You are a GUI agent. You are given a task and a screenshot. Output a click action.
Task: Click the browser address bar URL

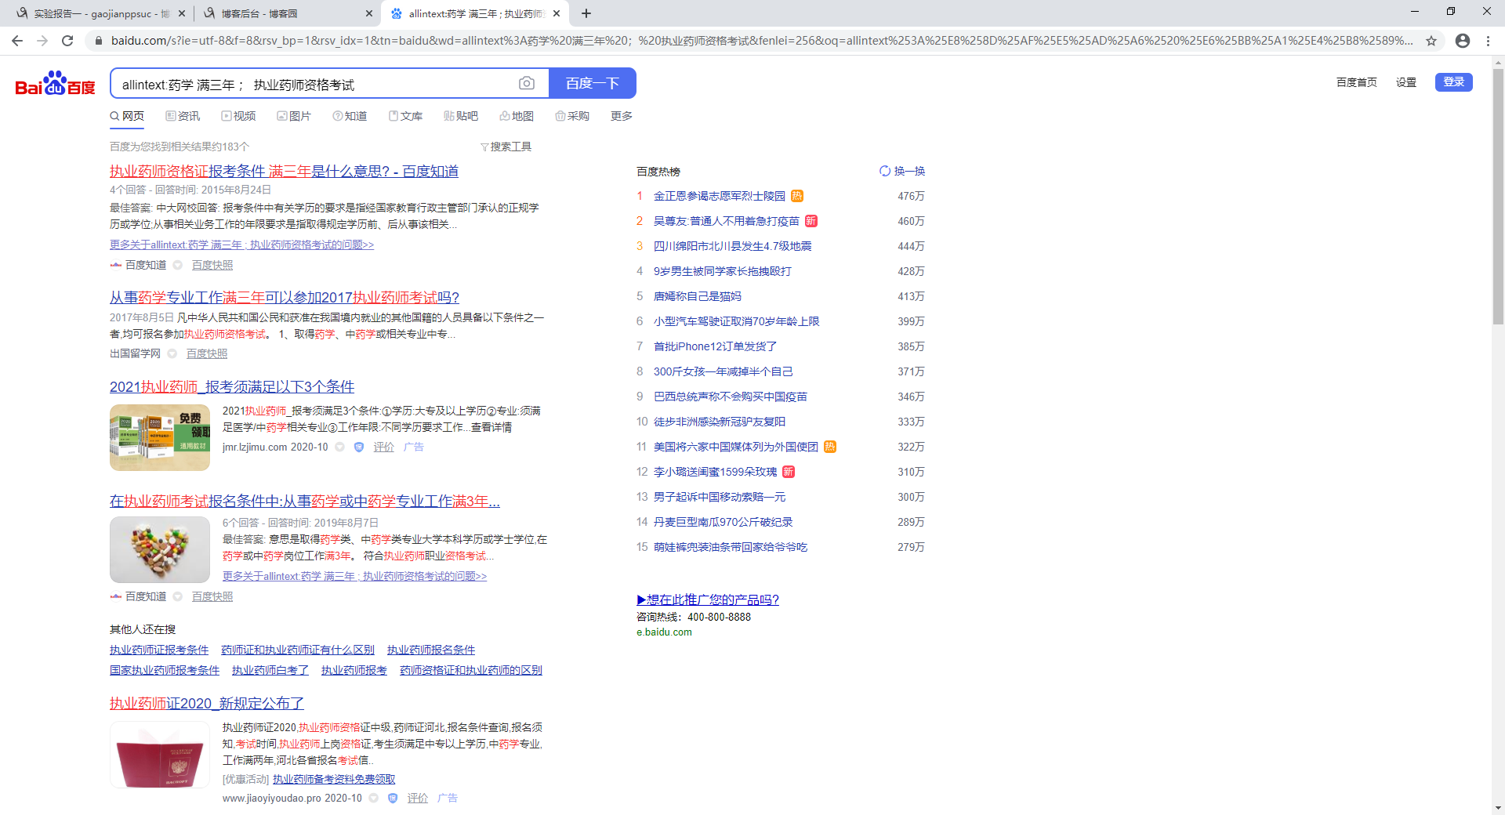tap(762, 41)
